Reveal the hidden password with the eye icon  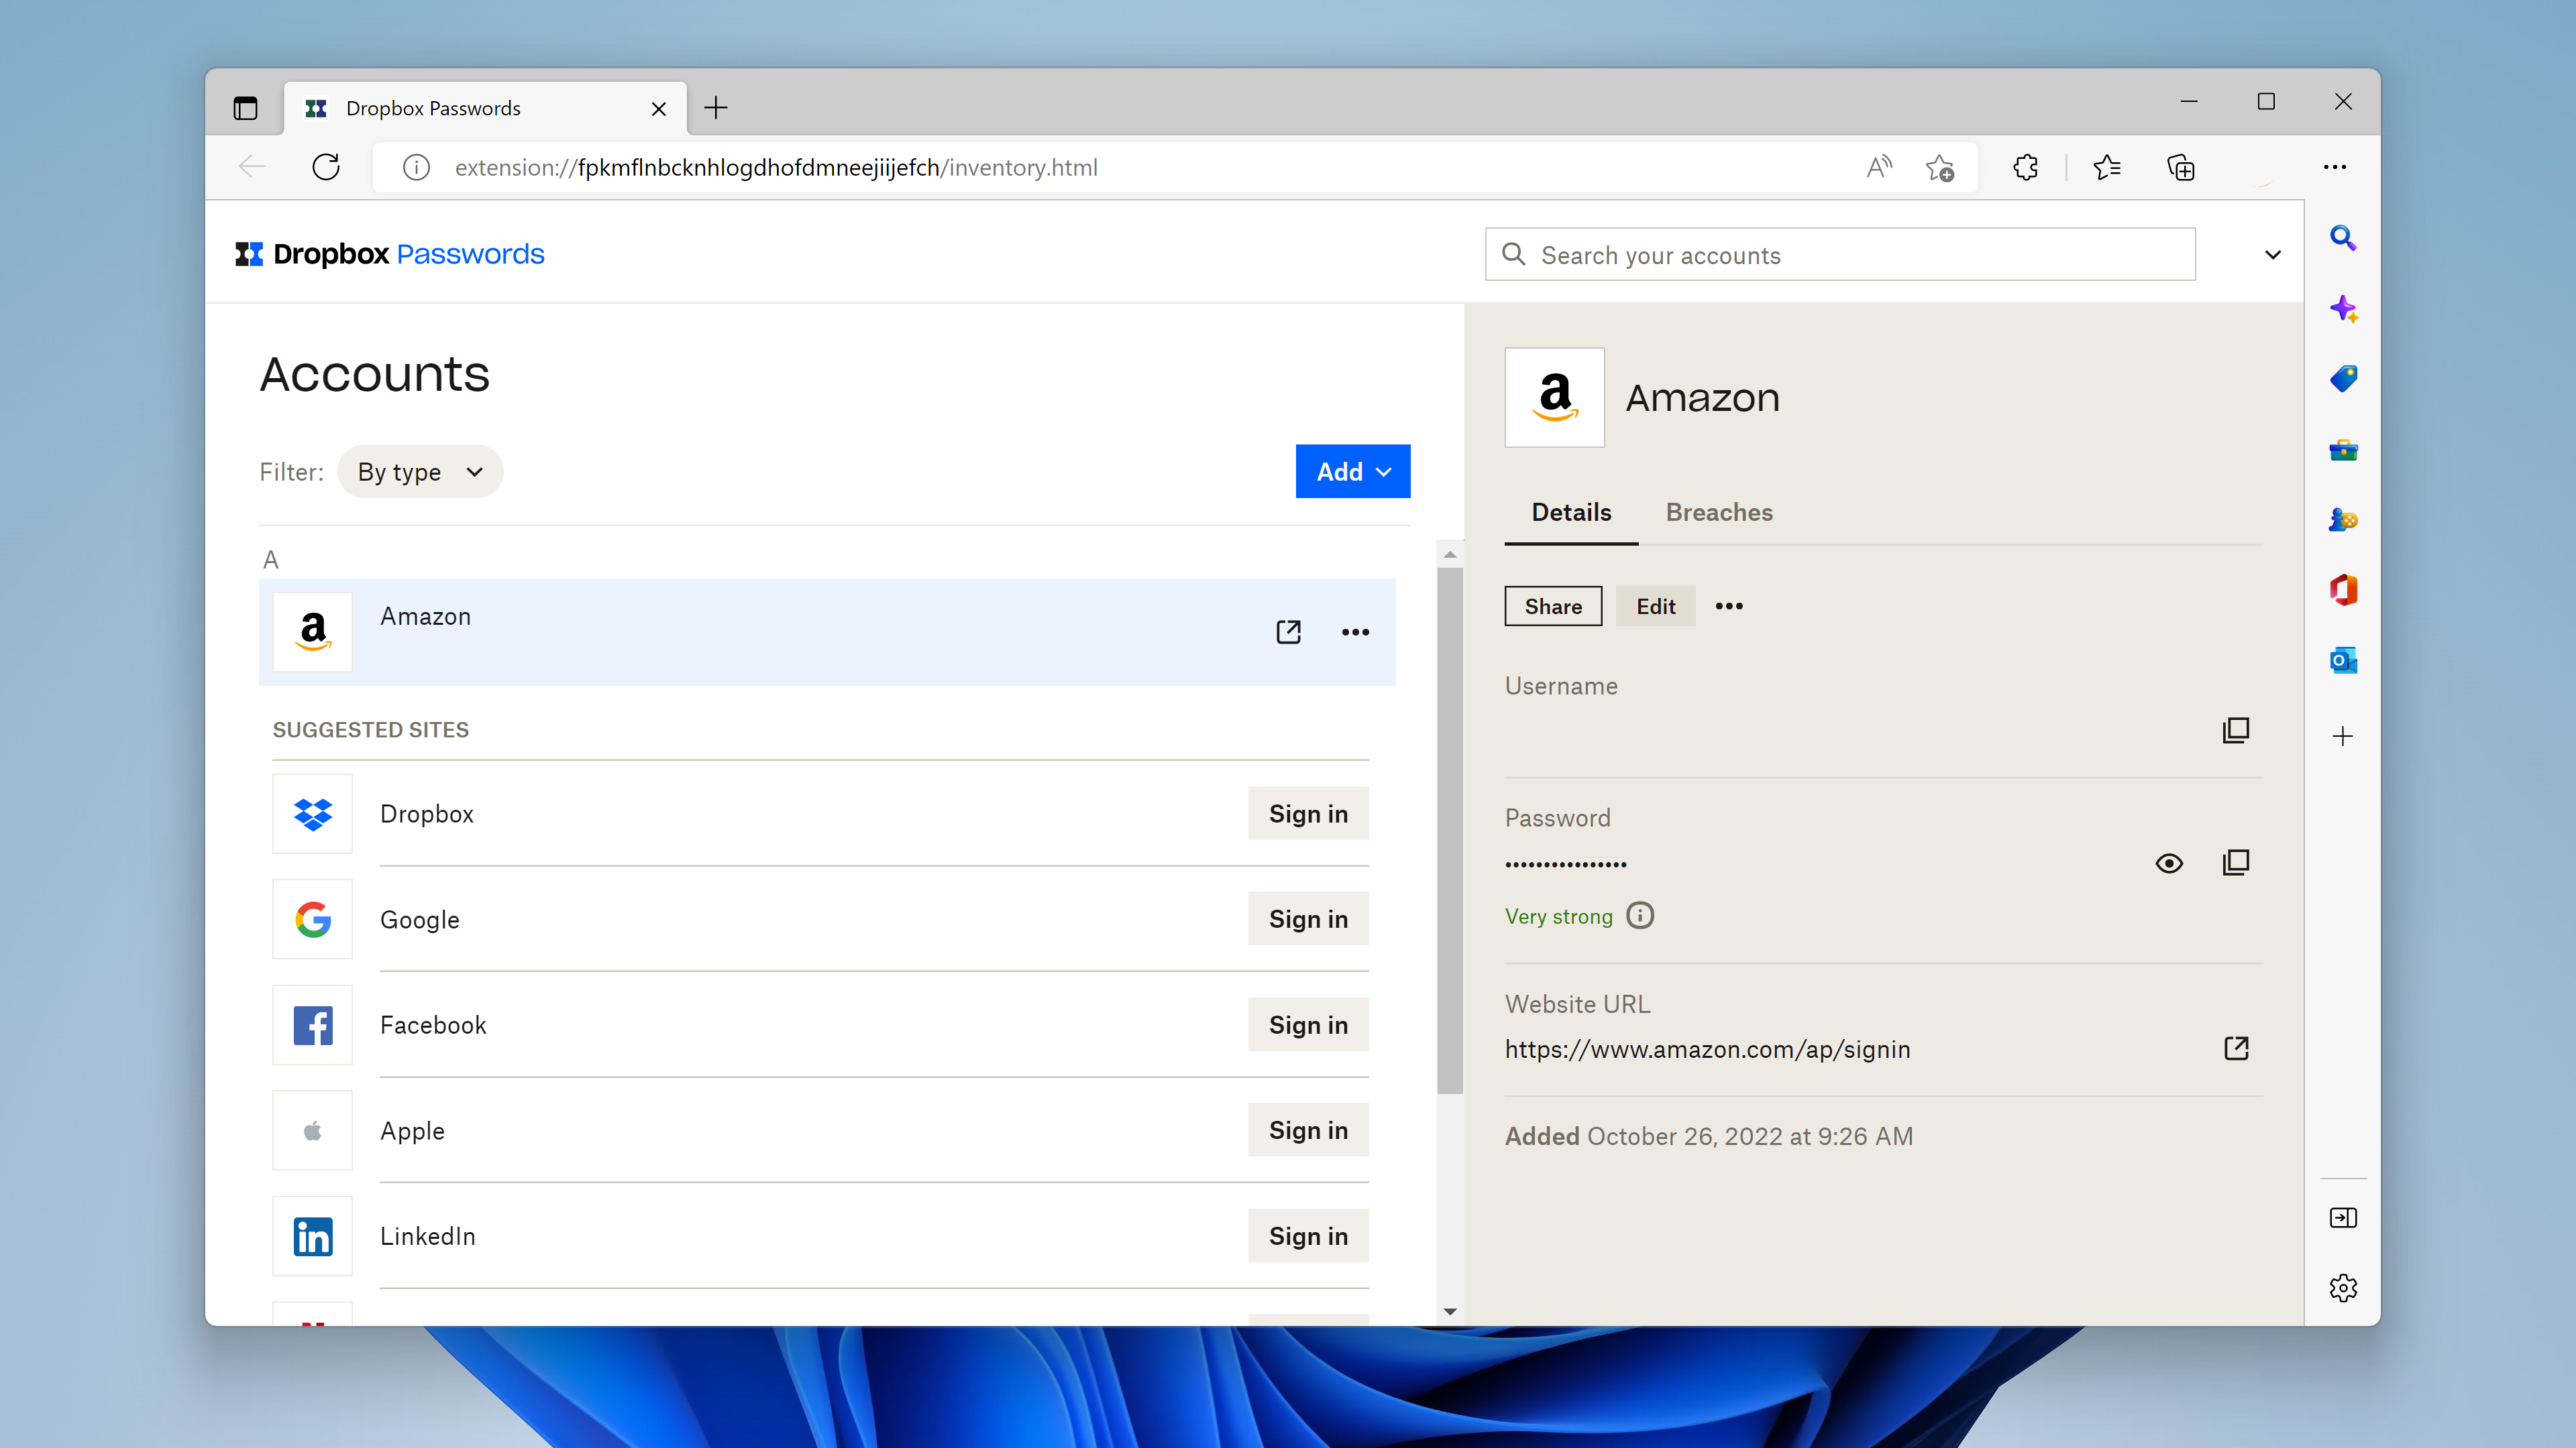pos(2169,863)
